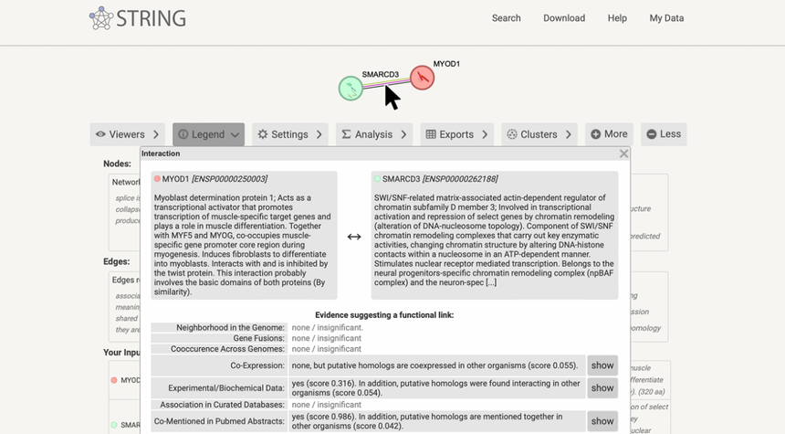Click the red MYOD1 network node
The height and width of the screenshot is (434, 785).
pyautogui.click(x=421, y=77)
